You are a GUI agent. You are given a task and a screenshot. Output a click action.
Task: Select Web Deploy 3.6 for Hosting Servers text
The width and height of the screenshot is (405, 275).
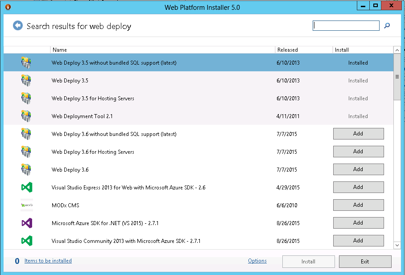point(93,152)
